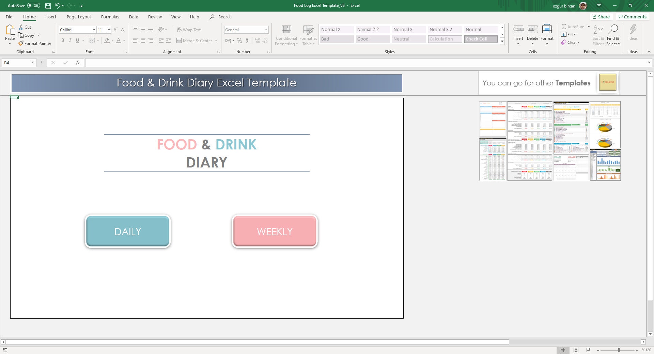Viewport: 654px width, 354px height.
Task: Select the Format Painter tool
Action: click(x=35, y=43)
